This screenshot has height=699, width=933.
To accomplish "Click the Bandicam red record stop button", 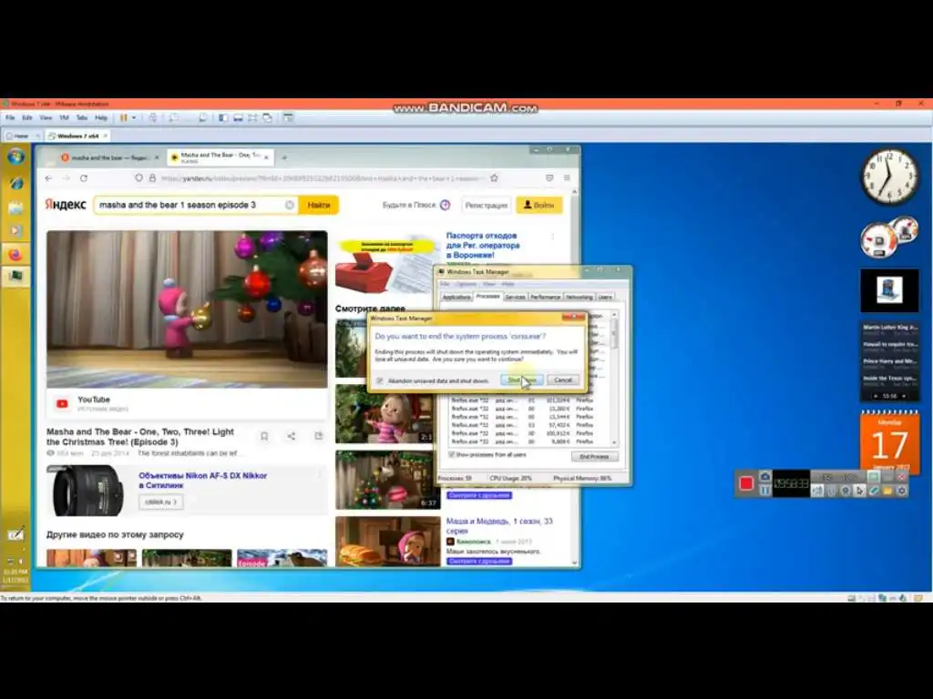I will (746, 483).
